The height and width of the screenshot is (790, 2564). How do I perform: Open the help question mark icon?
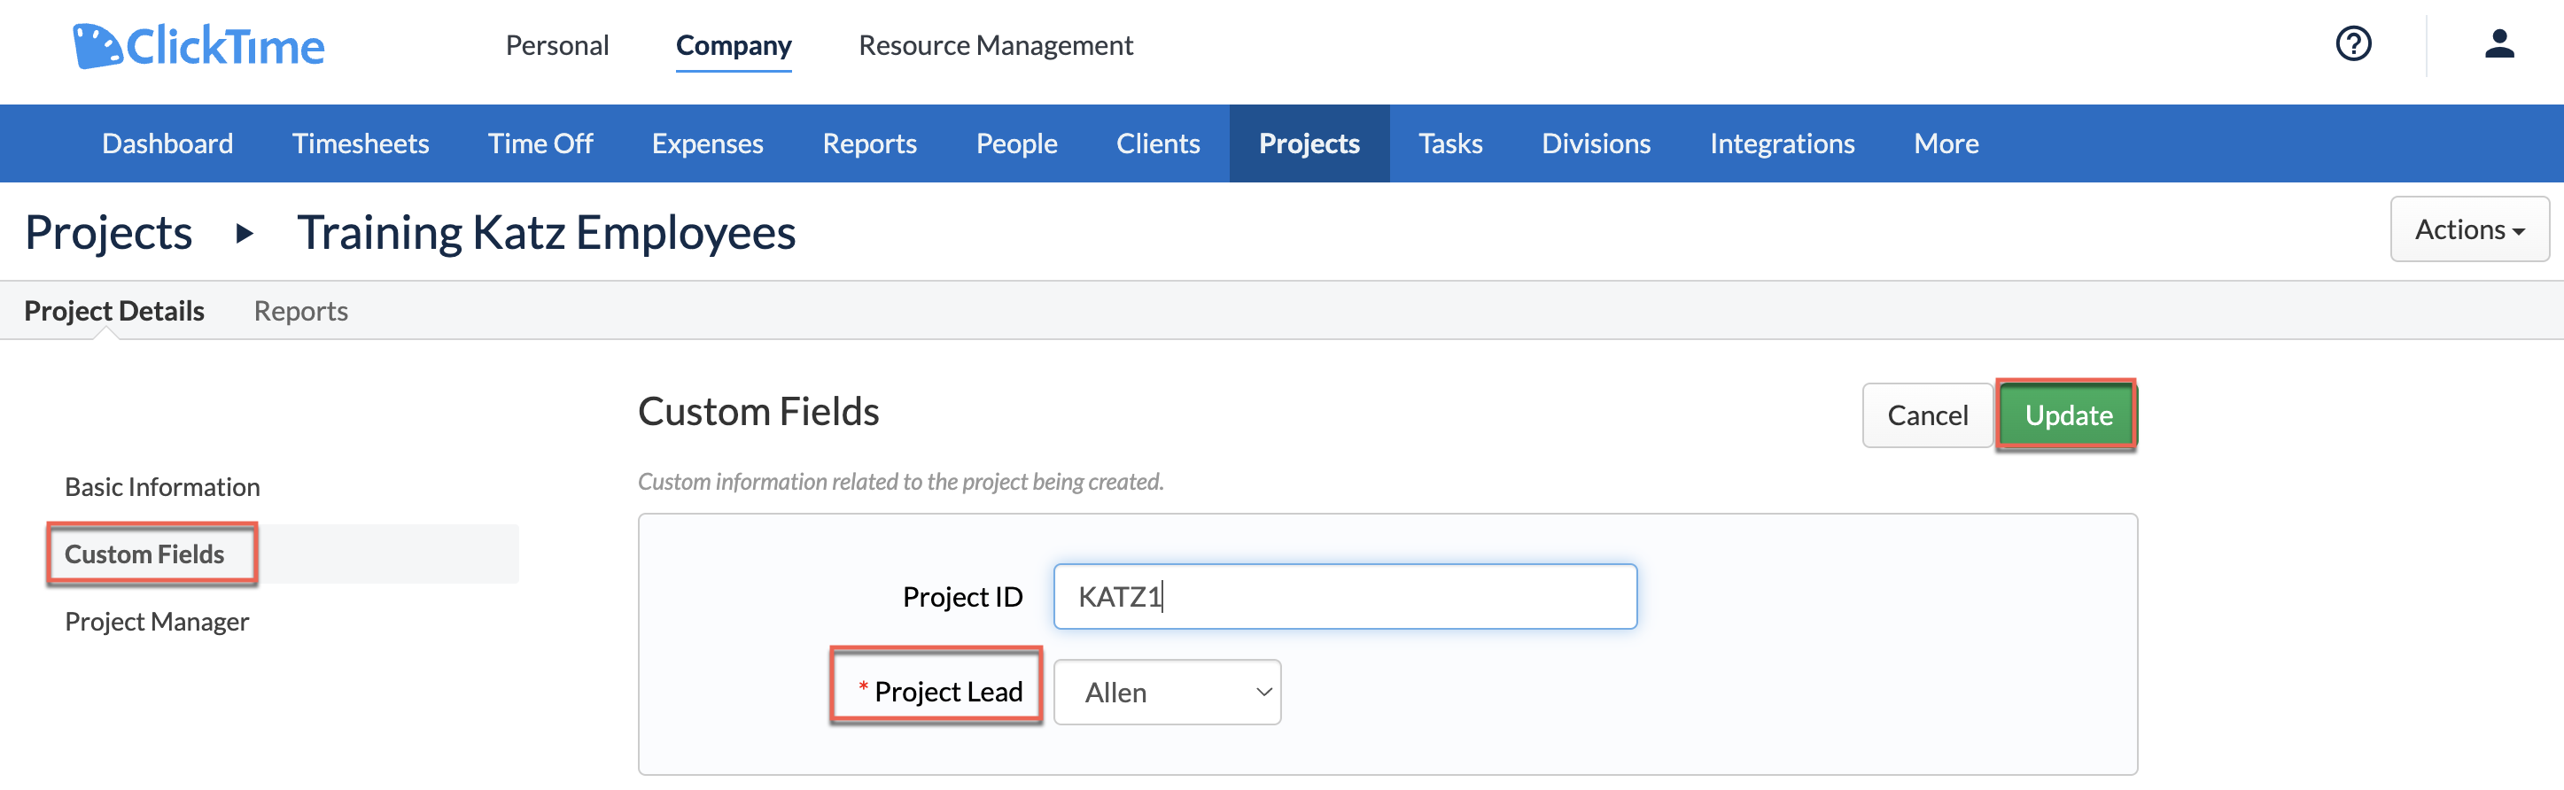pos(2353,43)
